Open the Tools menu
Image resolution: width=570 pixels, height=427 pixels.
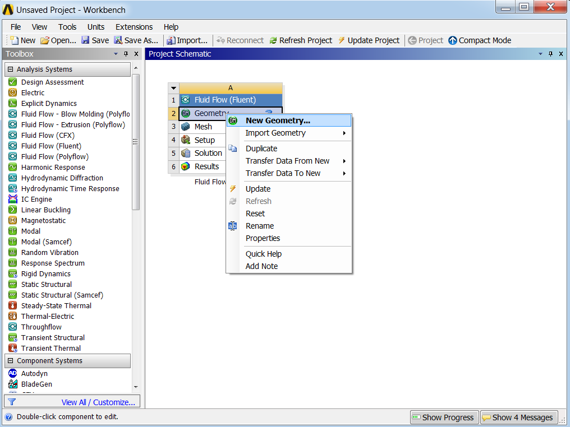point(67,27)
